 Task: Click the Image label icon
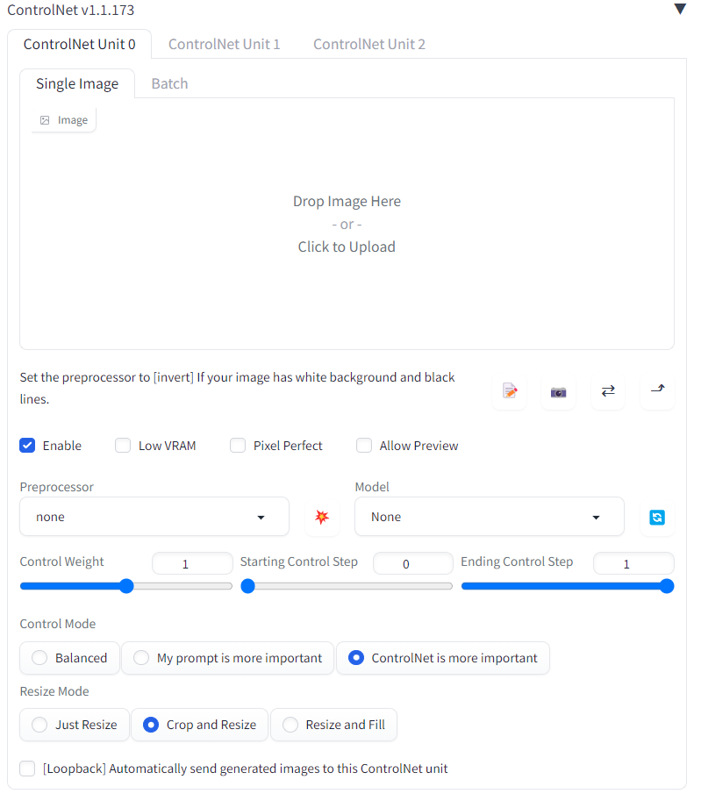coord(45,120)
